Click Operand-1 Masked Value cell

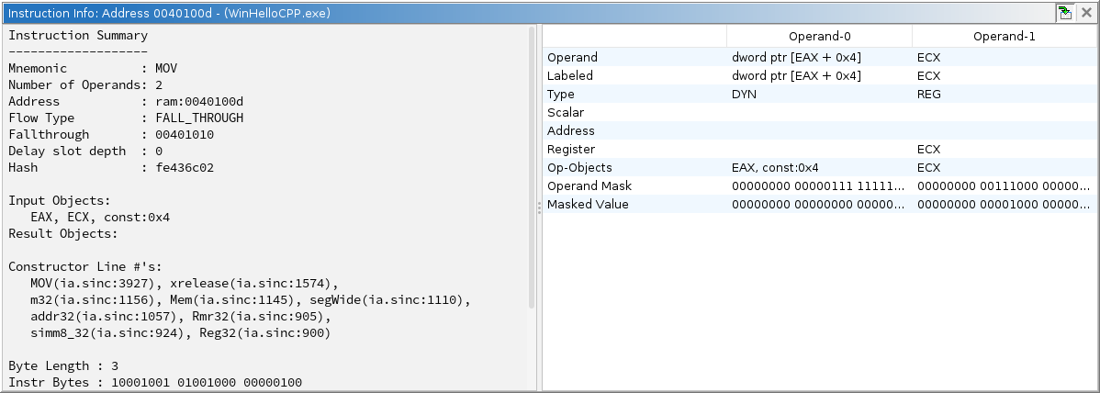pos(1003,204)
